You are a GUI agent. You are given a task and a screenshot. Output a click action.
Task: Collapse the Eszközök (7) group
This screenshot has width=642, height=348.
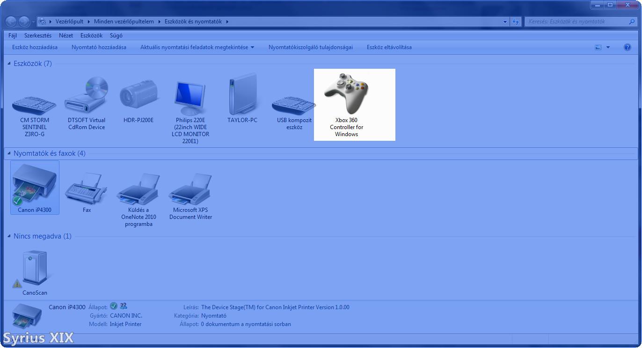pyautogui.click(x=9, y=64)
